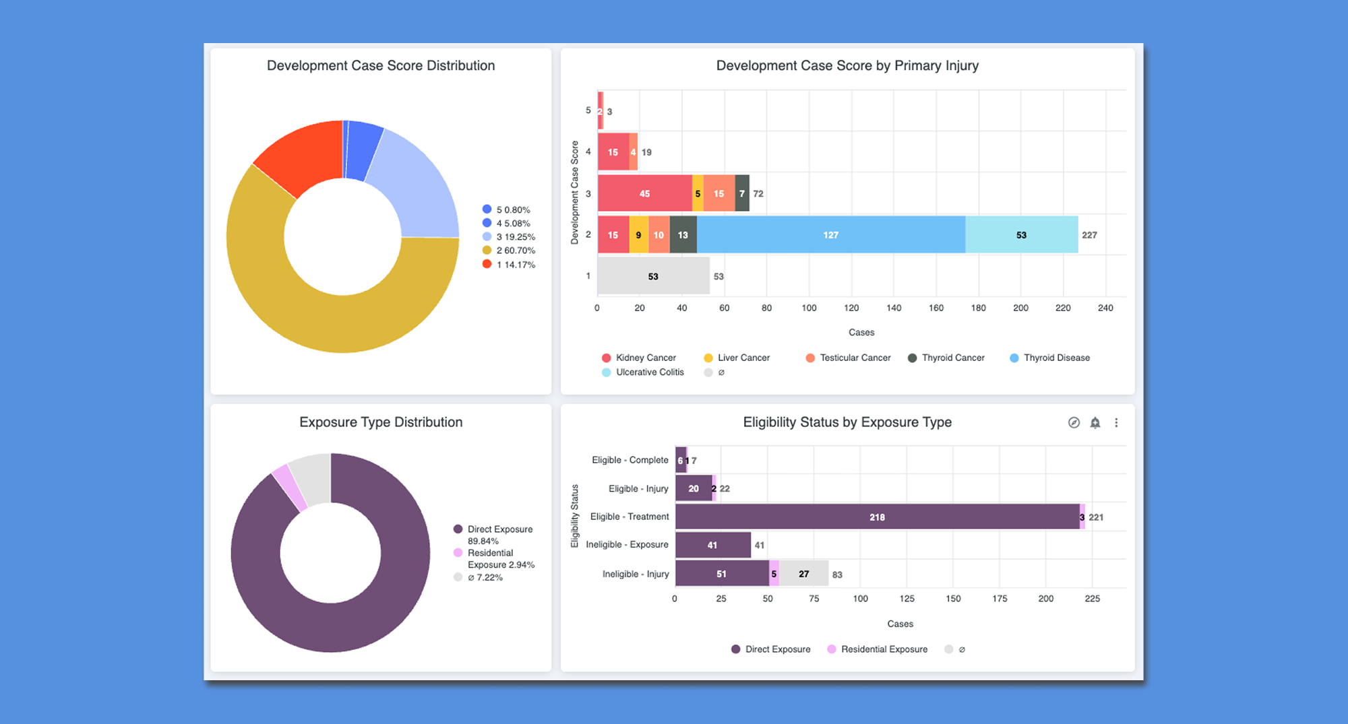The image size is (1348, 724).
Task: Click Development Case Score vertical axis title
Action: coord(575,193)
